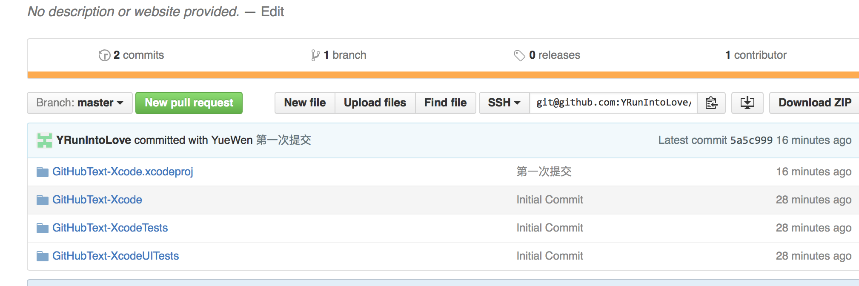
Task: Open Initial Commit message in GitHubText-Xcode row
Action: tap(550, 200)
